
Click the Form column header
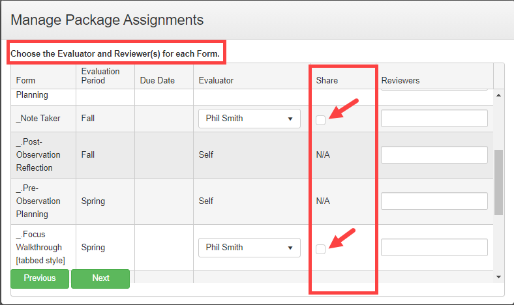point(25,81)
